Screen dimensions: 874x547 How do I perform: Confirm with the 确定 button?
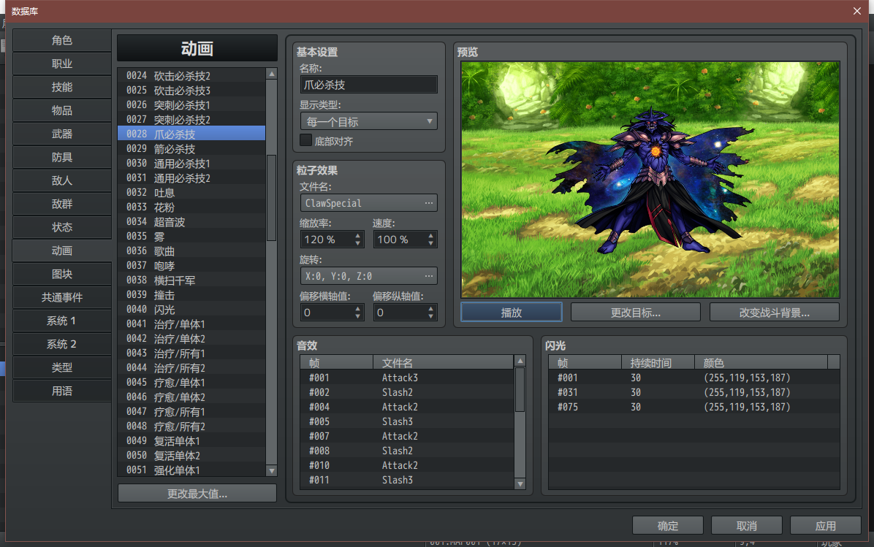pos(668,526)
